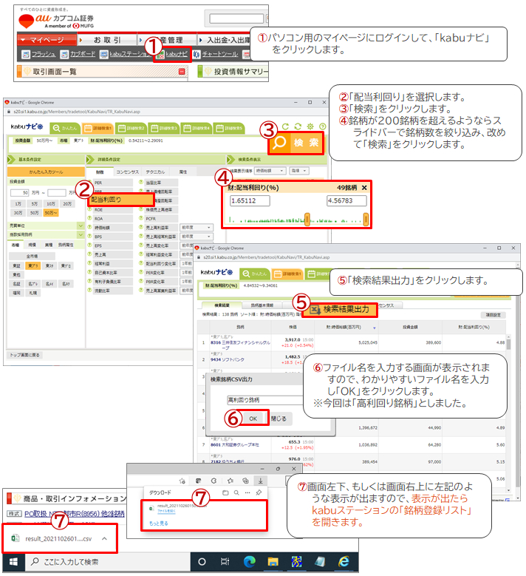Click 閉じる in the CSV output dialog
Screen dimensions: 526x576
tap(281, 419)
